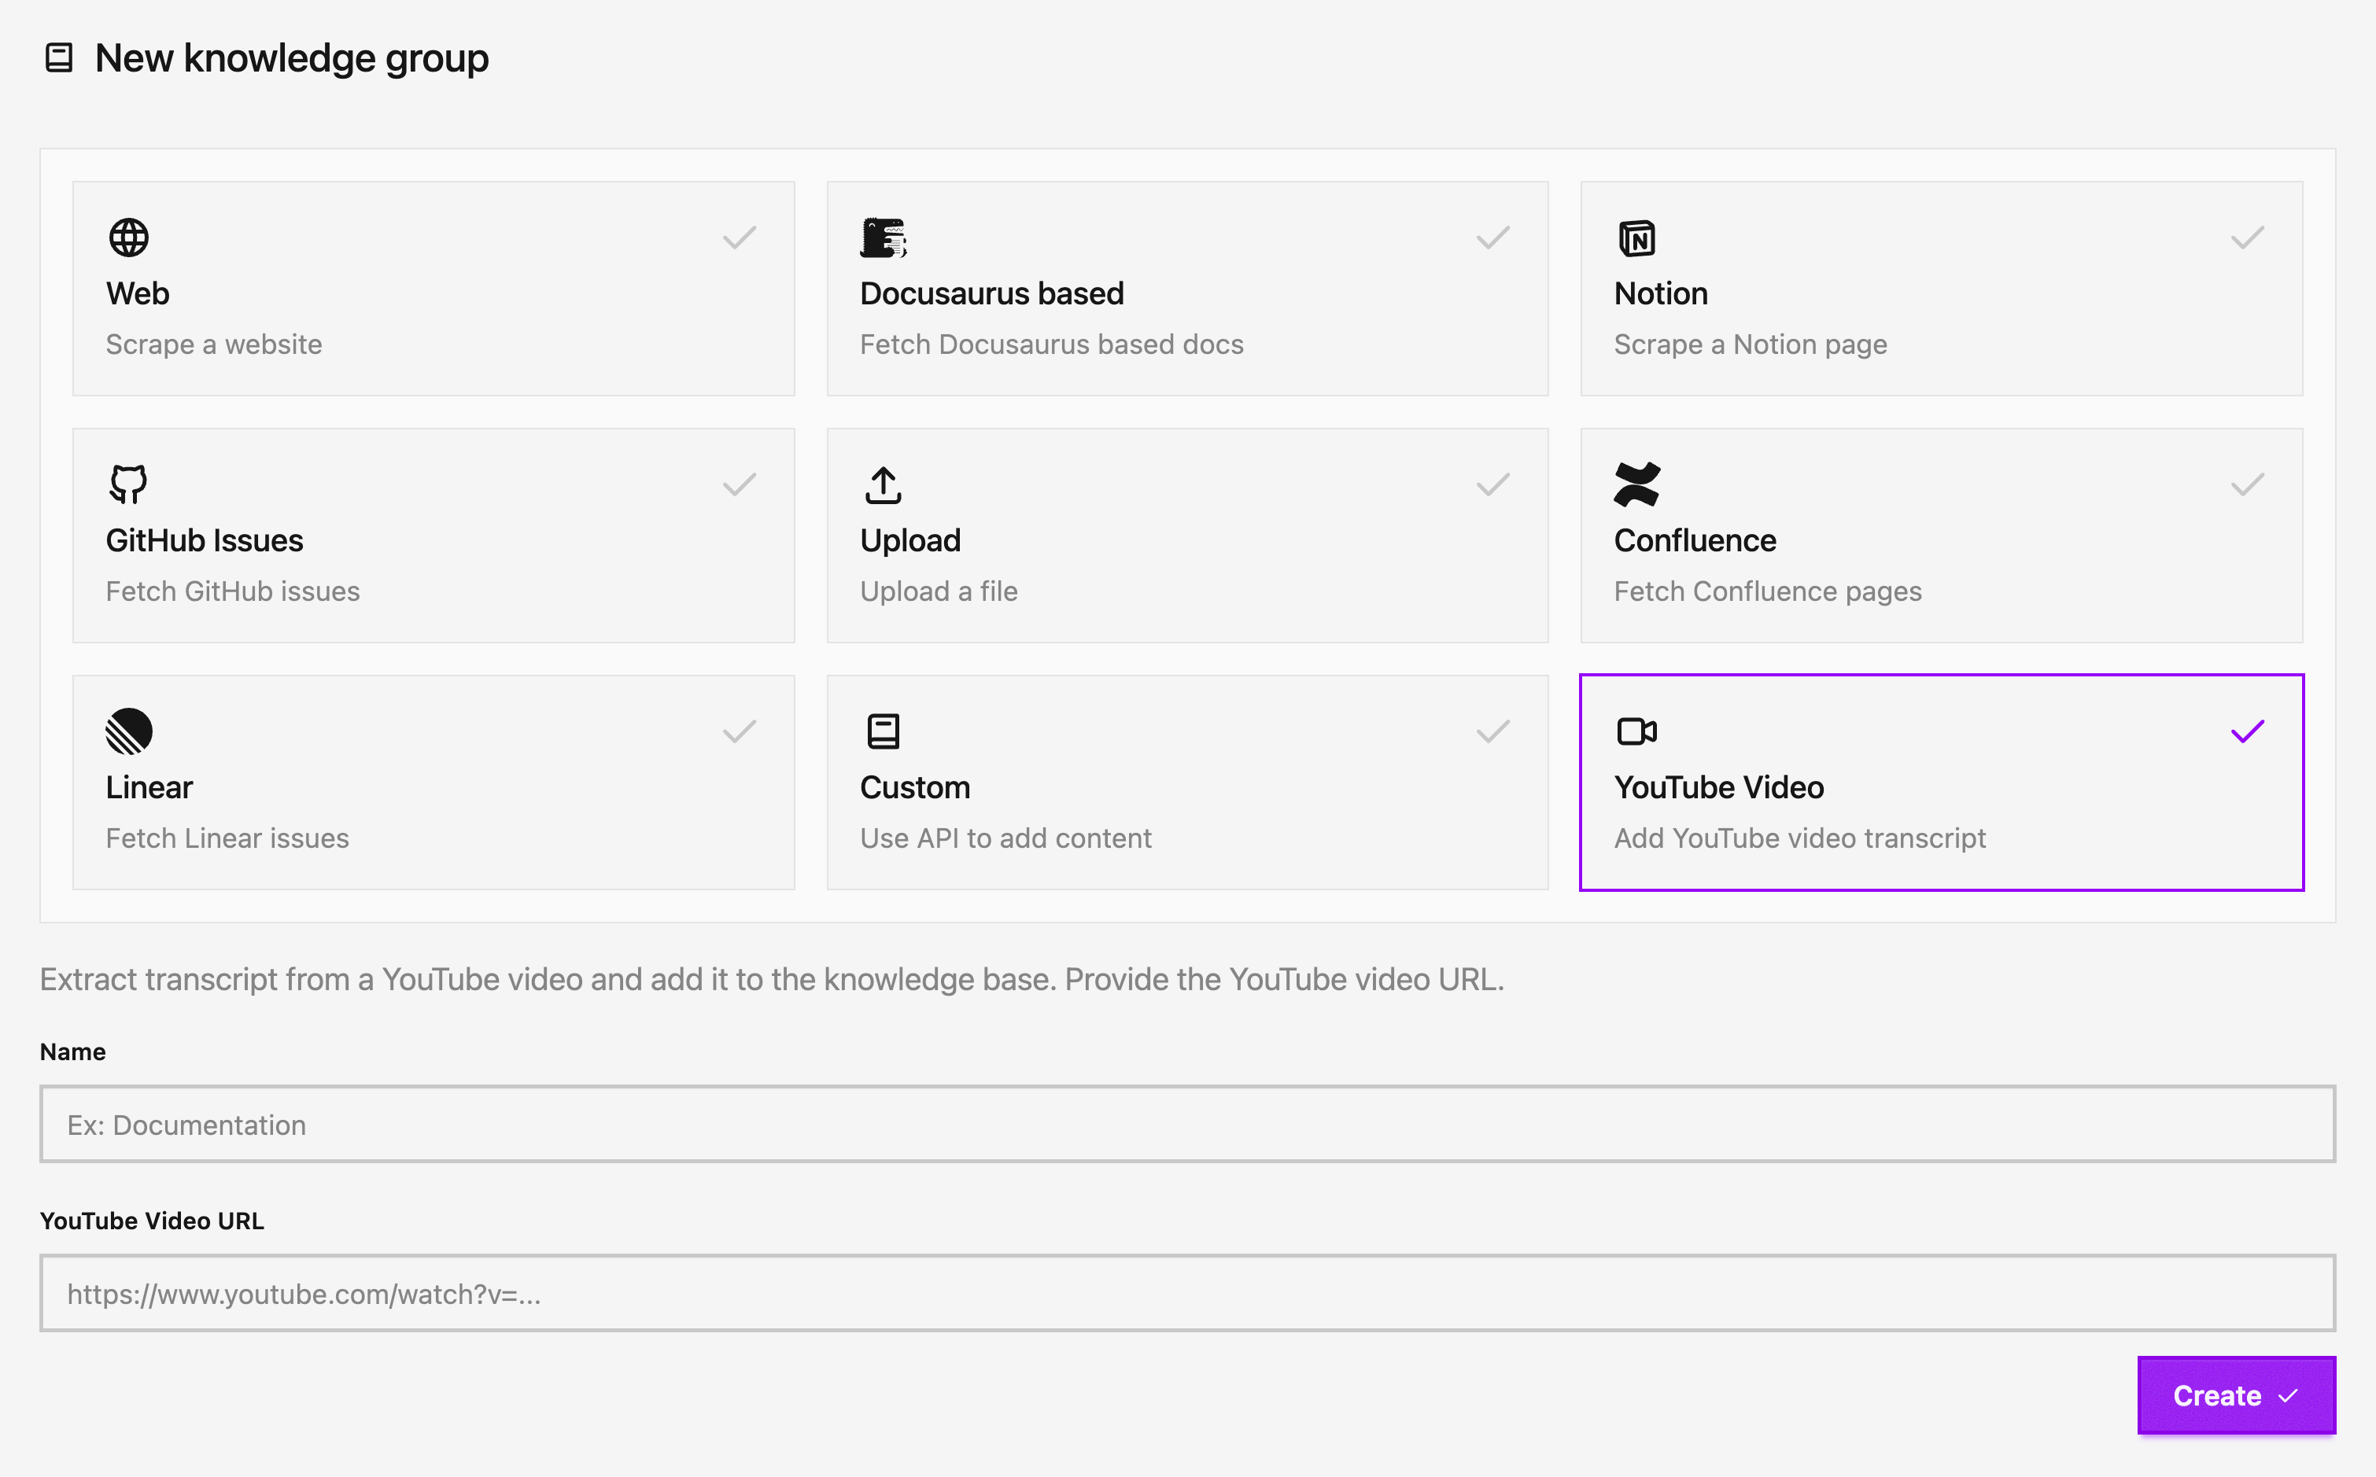Toggle the purple YouTube Video checkmark
The width and height of the screenshot is (2376, 1477).
pyautogui.click(x=2247, y=731)
